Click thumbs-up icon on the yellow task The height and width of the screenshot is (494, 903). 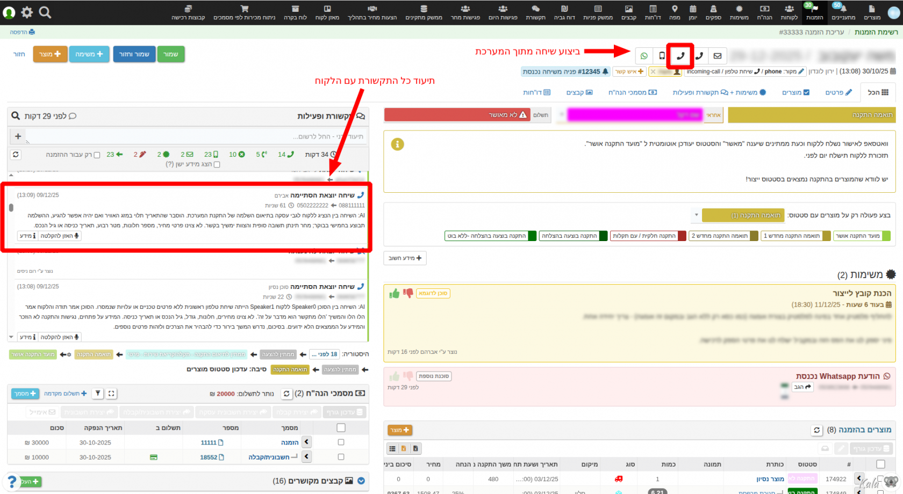(395, 293)
